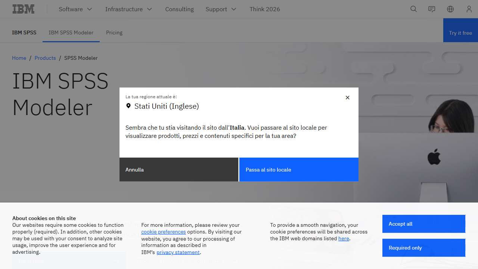Screen dimensions: 478x269
Task: Open the Consulting menu item
Action: tap(179, 9)
